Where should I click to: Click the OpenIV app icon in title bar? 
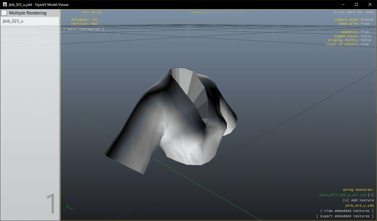click(5, 4)
